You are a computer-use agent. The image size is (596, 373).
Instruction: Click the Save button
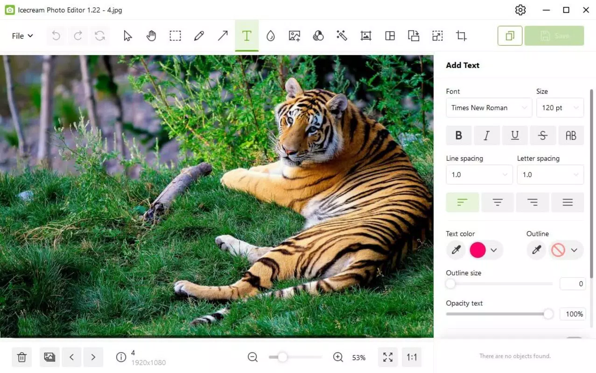(554, 36)
